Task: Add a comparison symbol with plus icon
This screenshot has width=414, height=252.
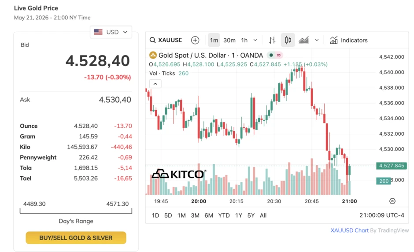Action: 195,40
